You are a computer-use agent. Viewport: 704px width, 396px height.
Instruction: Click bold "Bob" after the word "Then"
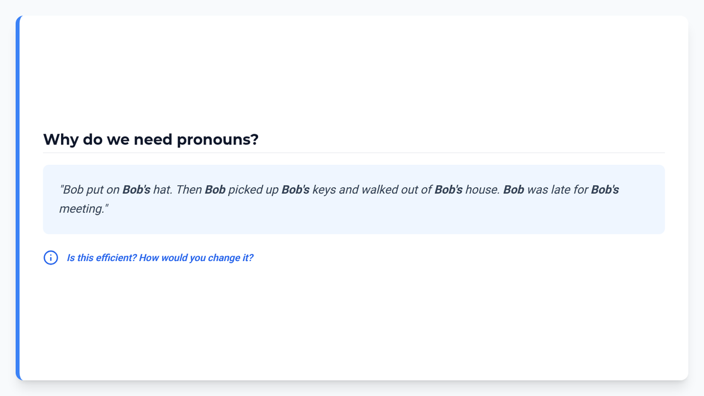(x=215, y=190)
